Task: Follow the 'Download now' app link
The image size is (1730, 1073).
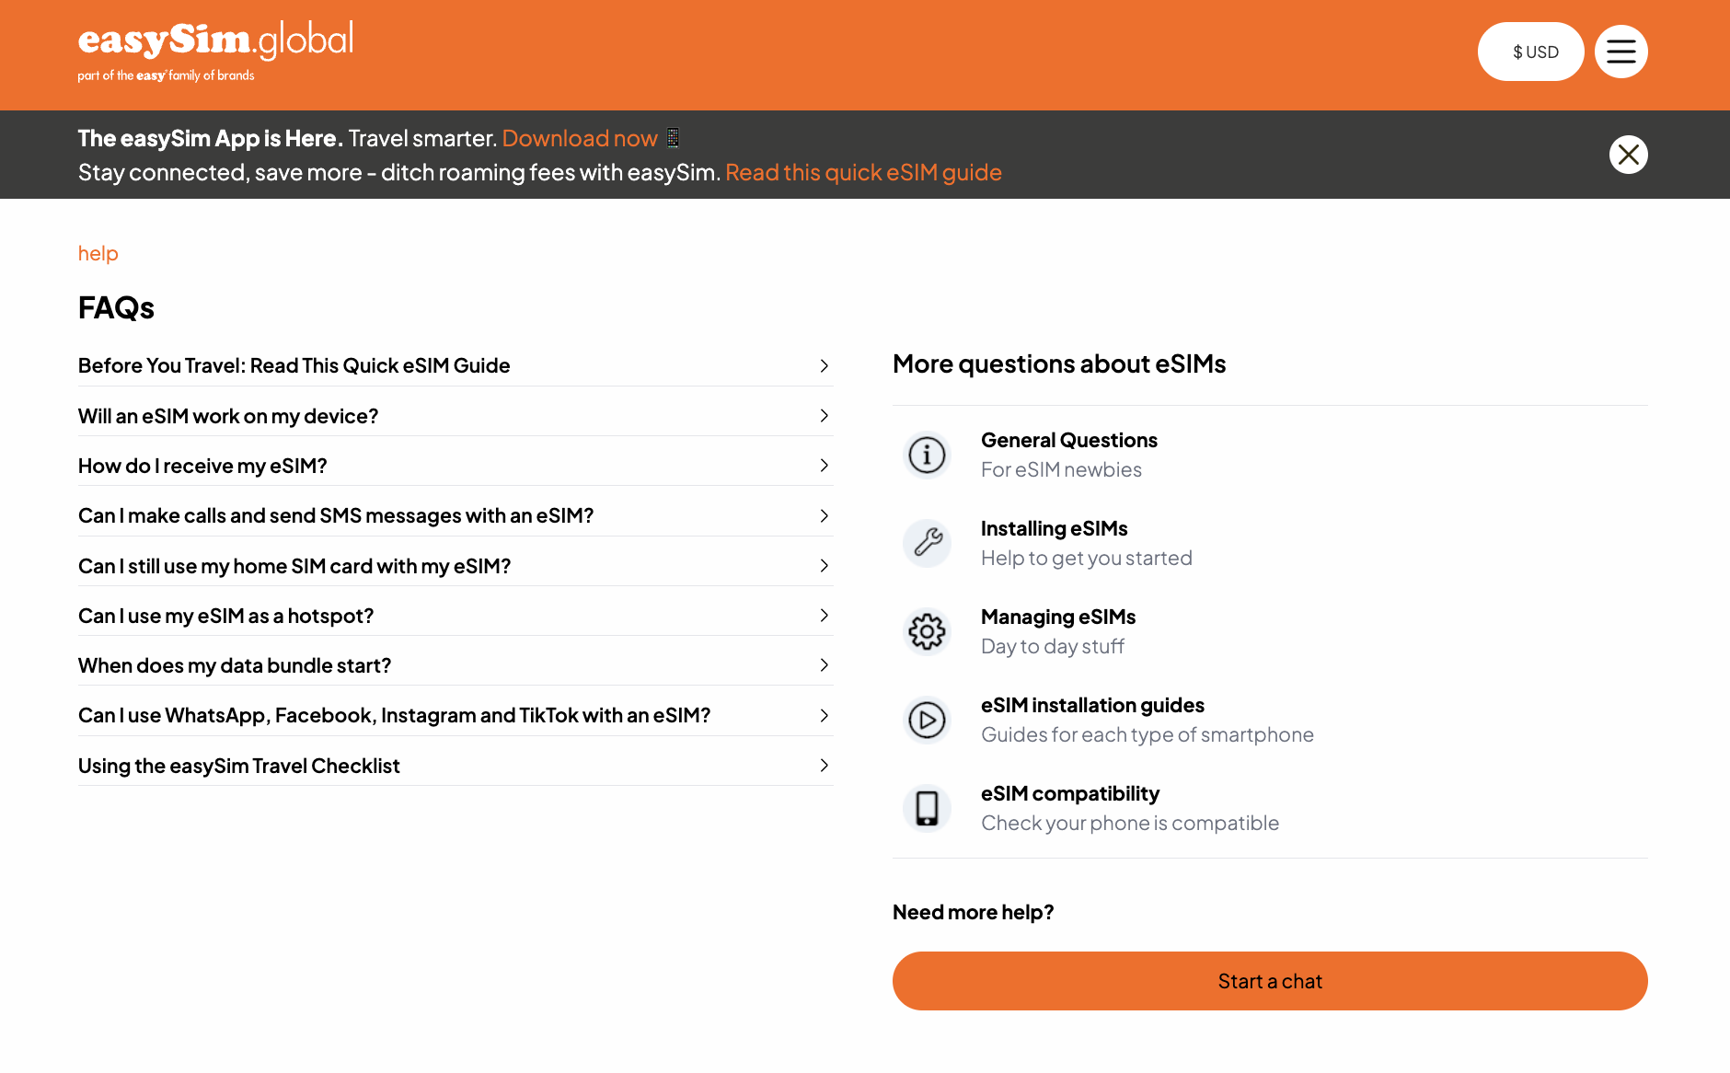Action: click(580, 138)
